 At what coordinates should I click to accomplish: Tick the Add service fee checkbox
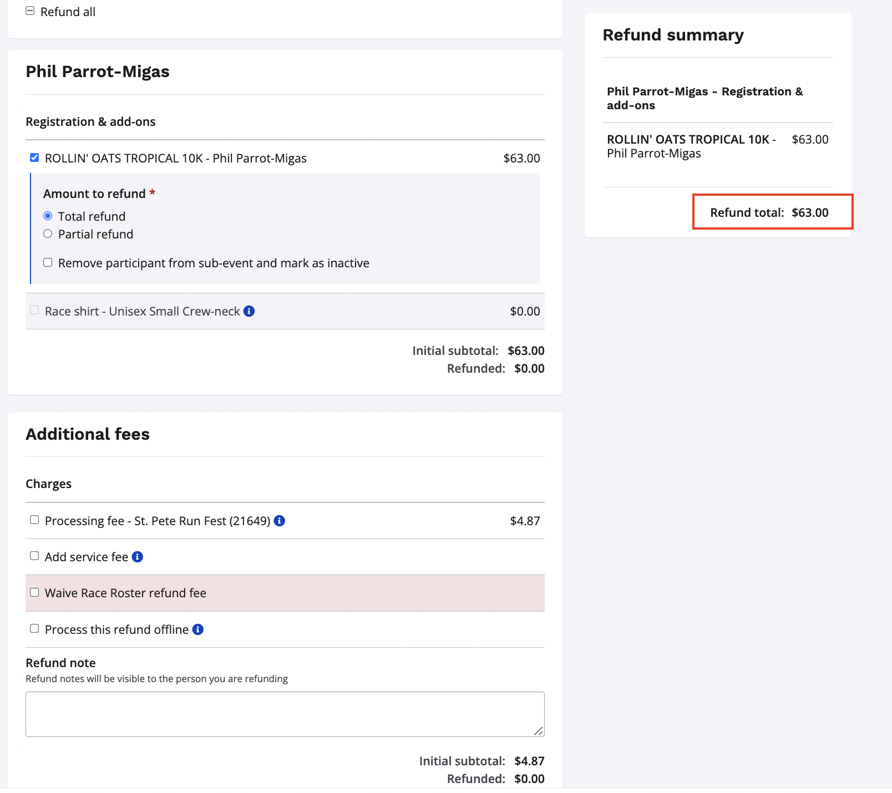(34, 556)
